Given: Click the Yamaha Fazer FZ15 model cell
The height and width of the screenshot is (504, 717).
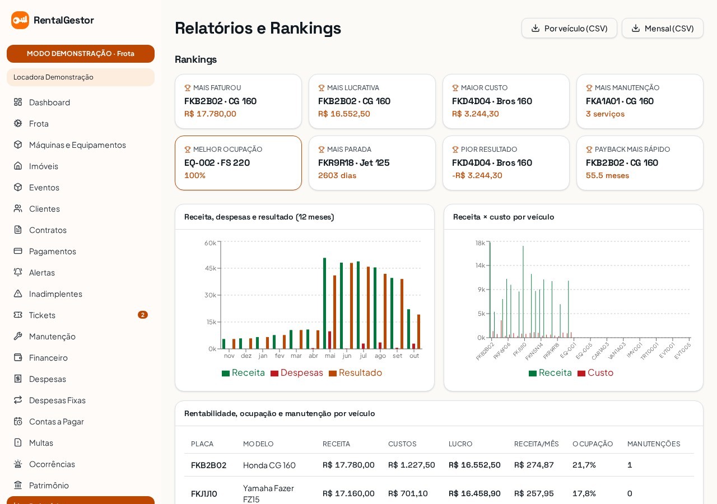Looking at the screenshot, I should (x=269, y=493).
